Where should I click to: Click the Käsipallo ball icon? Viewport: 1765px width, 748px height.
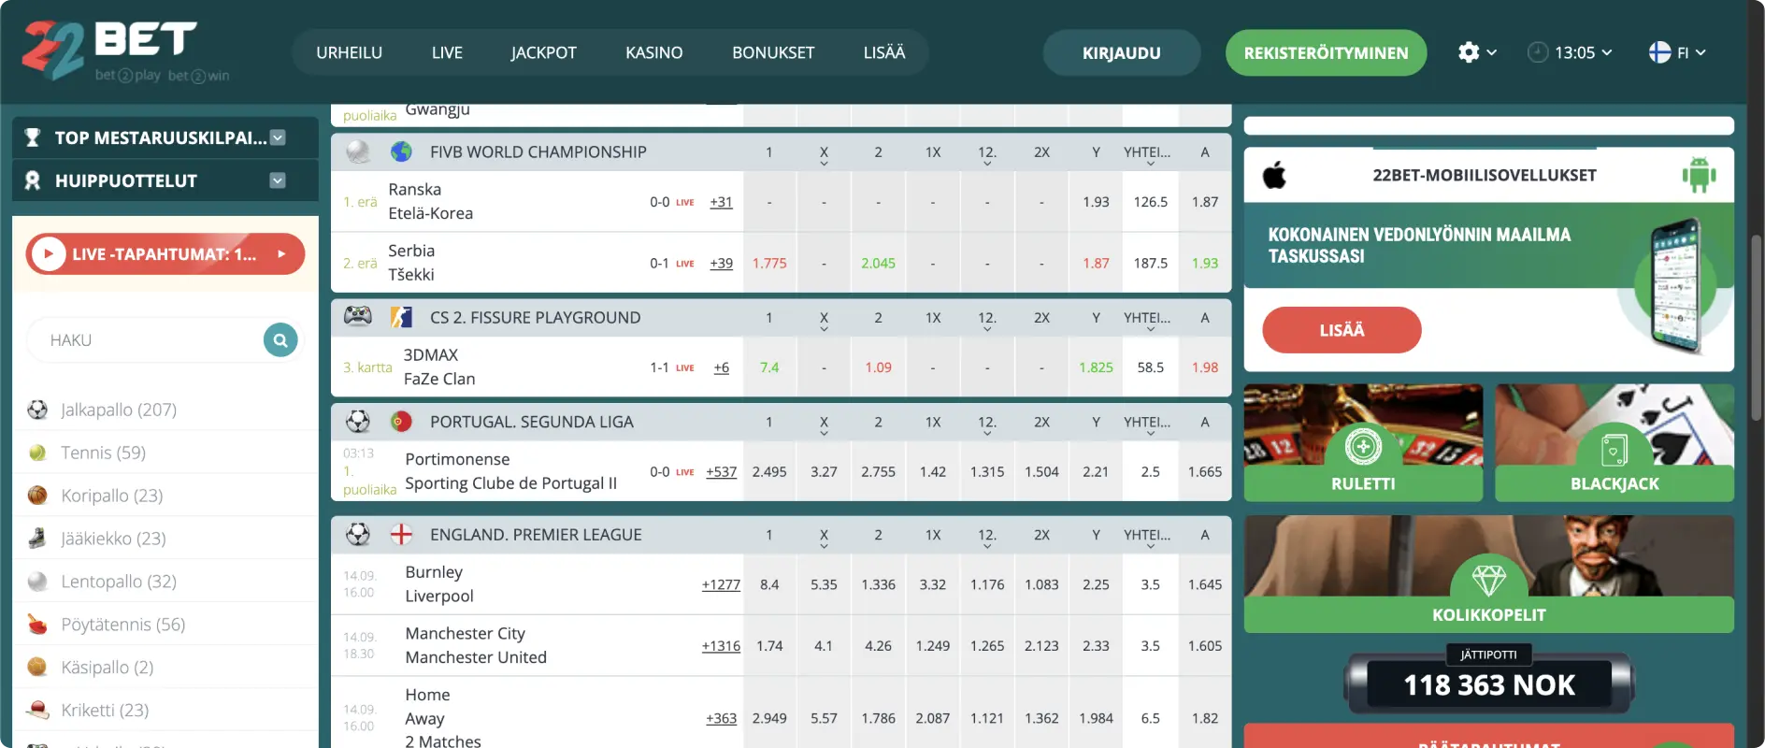pos(37,668)
